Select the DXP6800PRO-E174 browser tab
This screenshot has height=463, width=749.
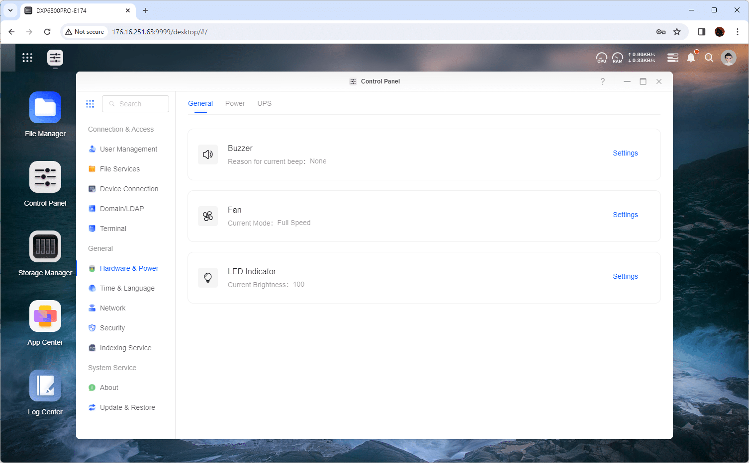[78, 10]
